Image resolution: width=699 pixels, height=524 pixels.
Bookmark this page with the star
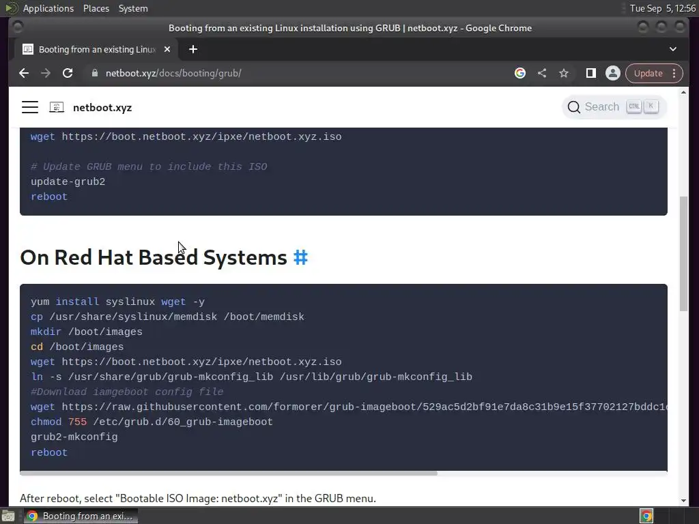563,73
